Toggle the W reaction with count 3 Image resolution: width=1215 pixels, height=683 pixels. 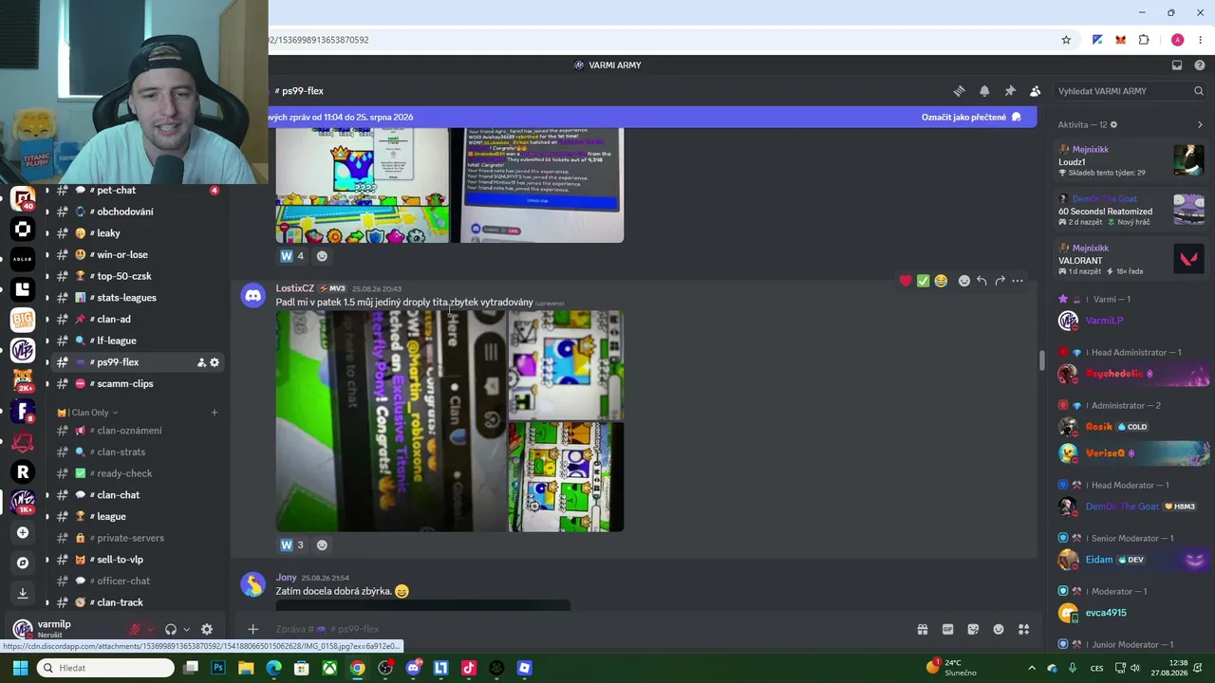coord(292,545)
